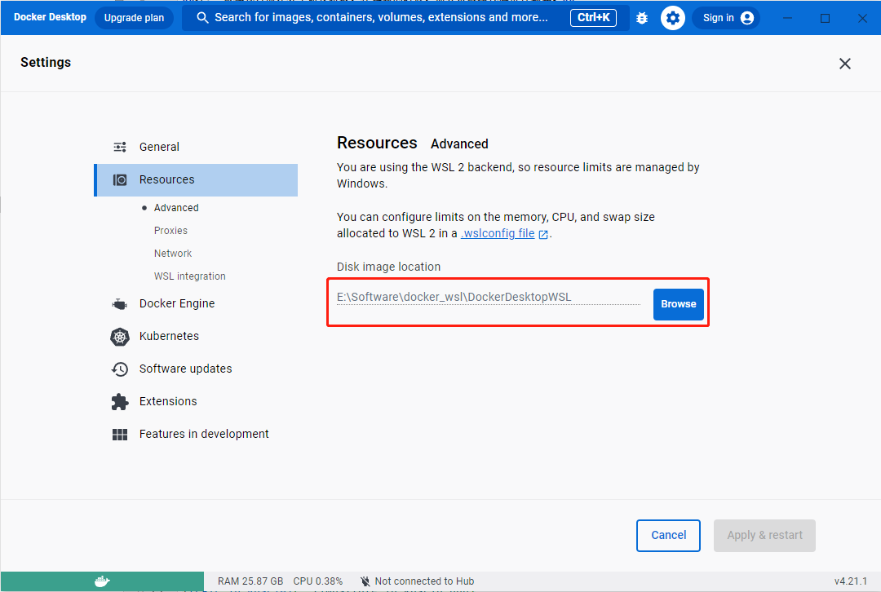
Task: Click the Extensions puzzle piece icon
Action: click(x=120, y=401)
